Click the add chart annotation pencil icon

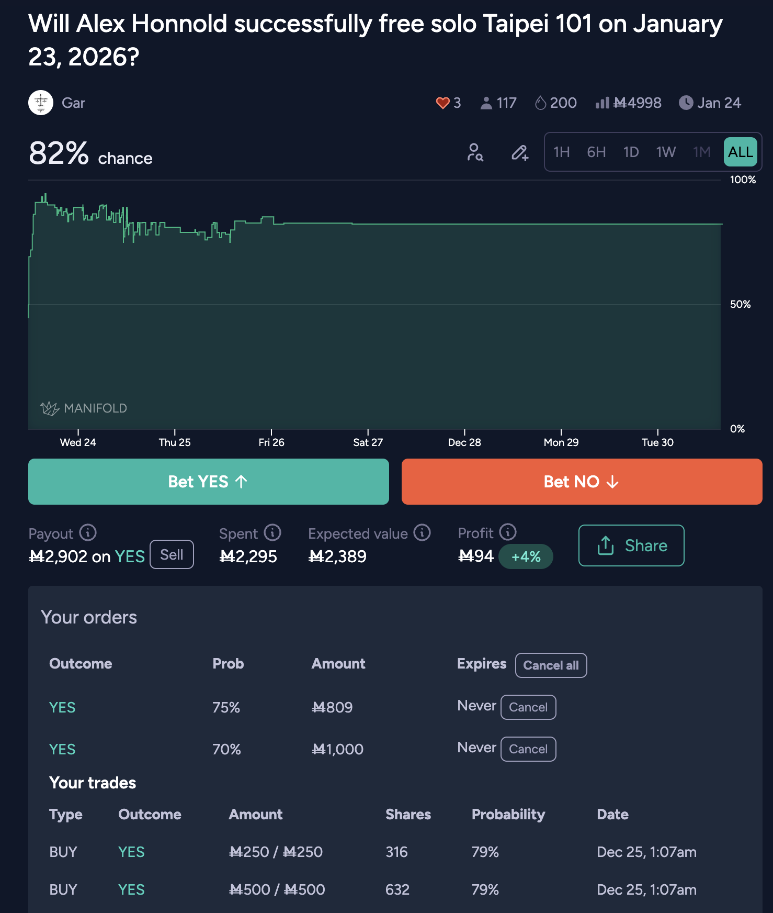pos(520,152)
